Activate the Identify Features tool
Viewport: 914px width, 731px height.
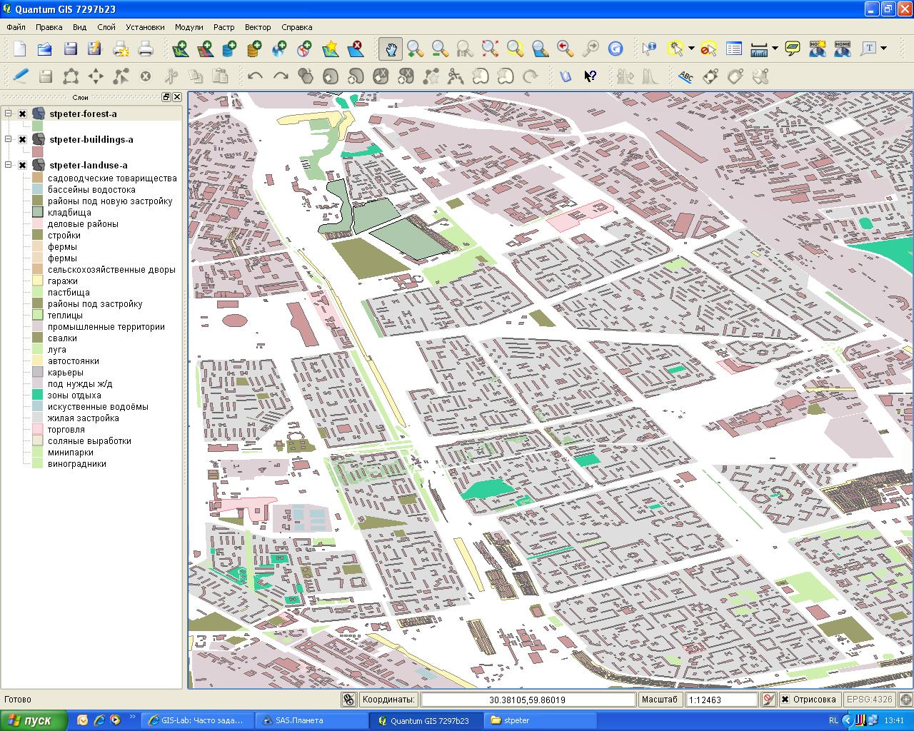[648, 49]
